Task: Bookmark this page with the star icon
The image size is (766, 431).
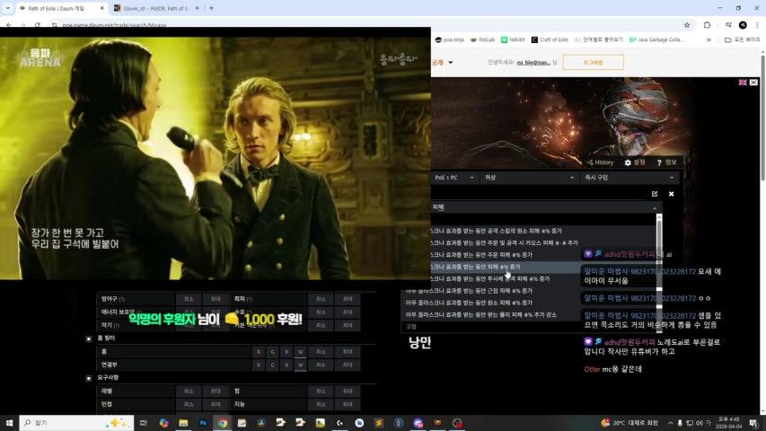Action: [687, 25]
